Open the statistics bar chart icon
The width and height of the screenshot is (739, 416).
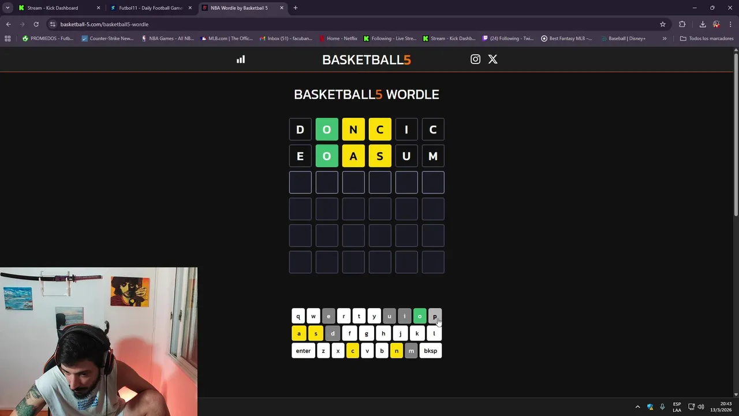pyautogui.click(x=241, y=60)
